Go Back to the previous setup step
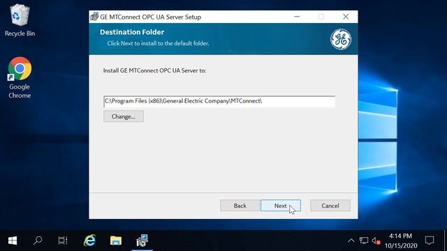 [240, 206]
